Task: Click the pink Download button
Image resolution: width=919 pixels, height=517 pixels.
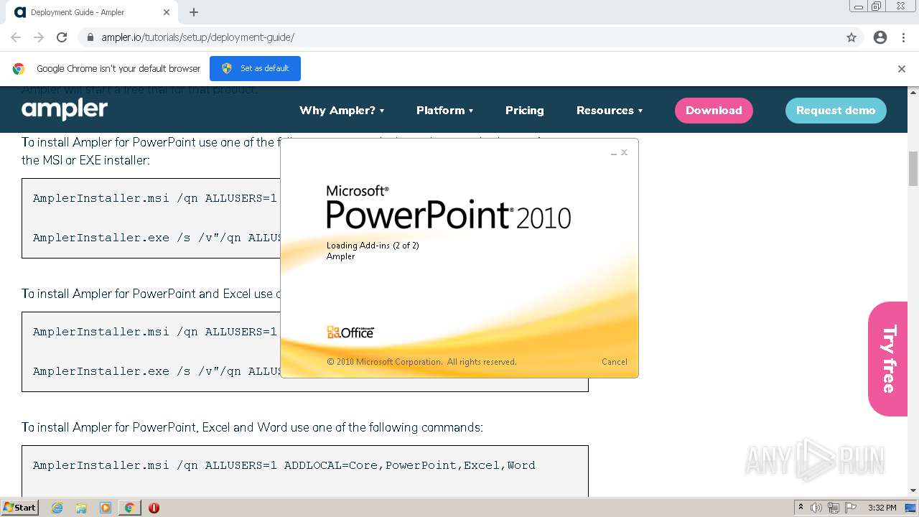Action: click(x=714, y=111)
